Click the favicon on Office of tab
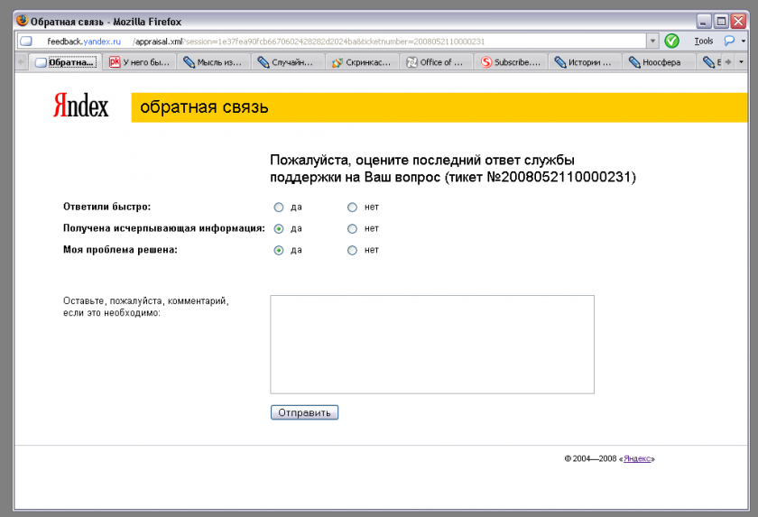This screenshot has height=517, width=758. point(411,62)
